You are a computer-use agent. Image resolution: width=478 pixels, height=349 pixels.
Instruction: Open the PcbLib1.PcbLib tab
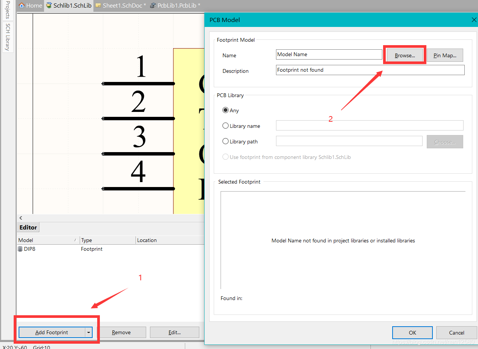(x=175, y=5)
